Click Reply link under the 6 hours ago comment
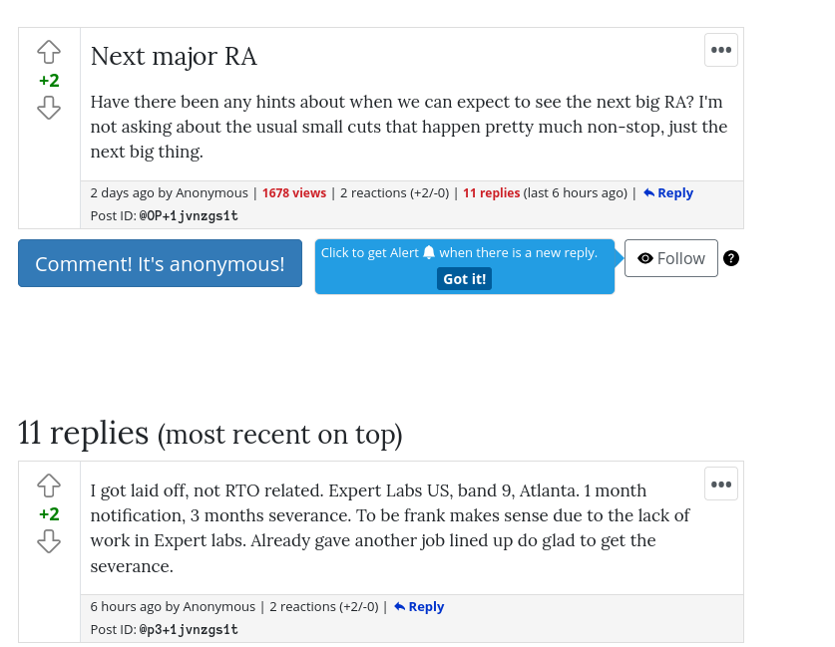Image resolution: width=835 pixels, height=647 pixels. click(x=419, y=607)
